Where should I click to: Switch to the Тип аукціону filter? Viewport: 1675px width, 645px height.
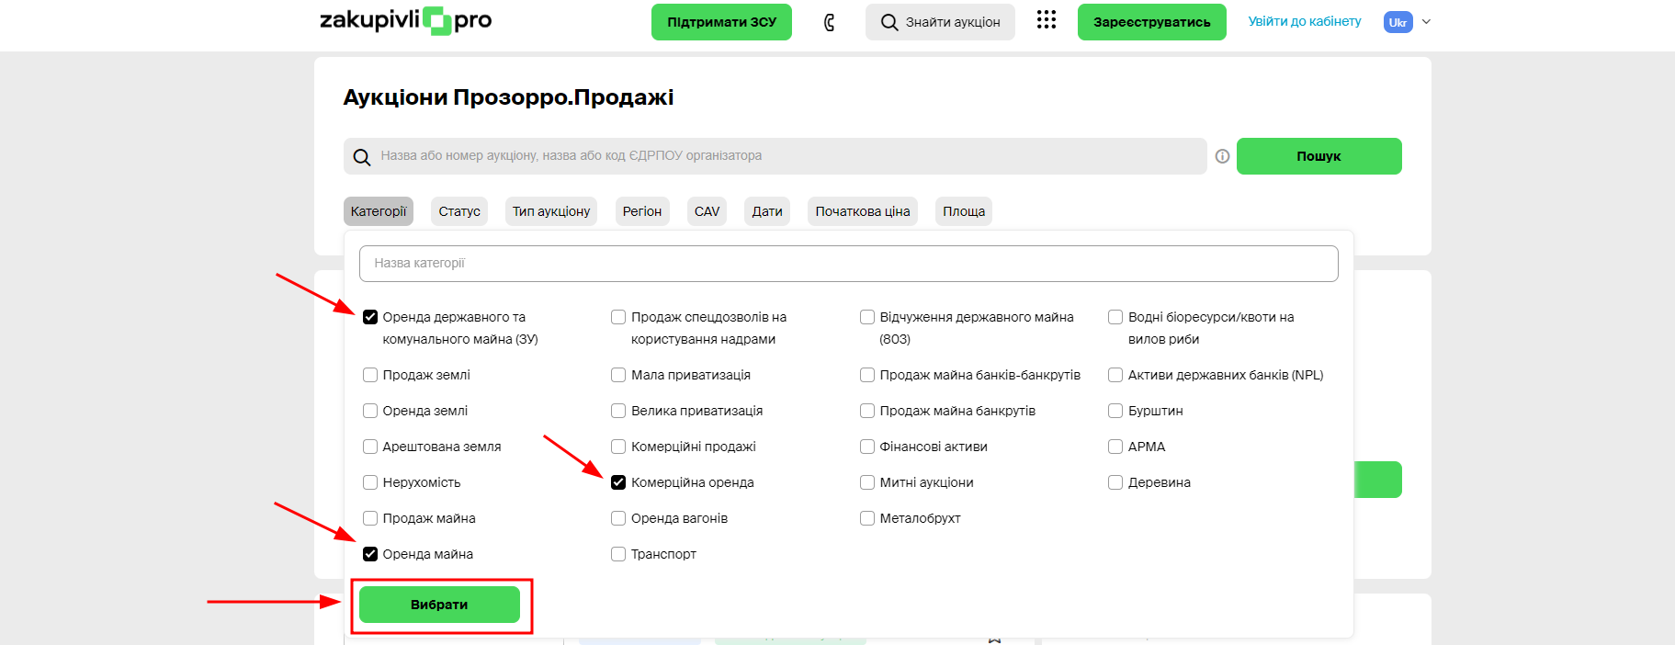[x=550, y=211]
